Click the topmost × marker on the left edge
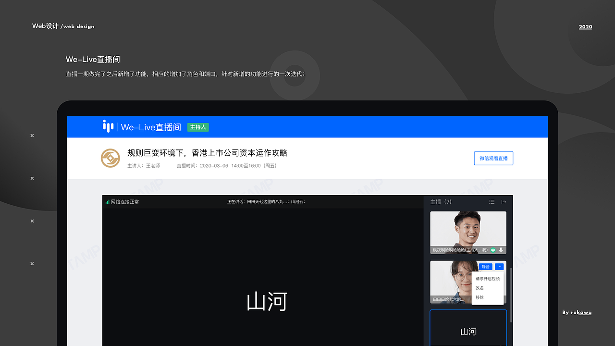615x346 pixels. coord(32,136)
